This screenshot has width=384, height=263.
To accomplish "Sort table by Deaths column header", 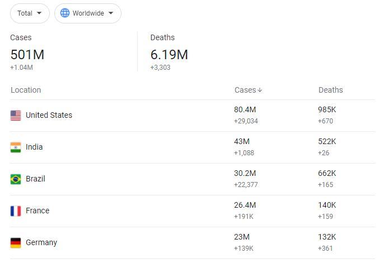I will [330, 90].
